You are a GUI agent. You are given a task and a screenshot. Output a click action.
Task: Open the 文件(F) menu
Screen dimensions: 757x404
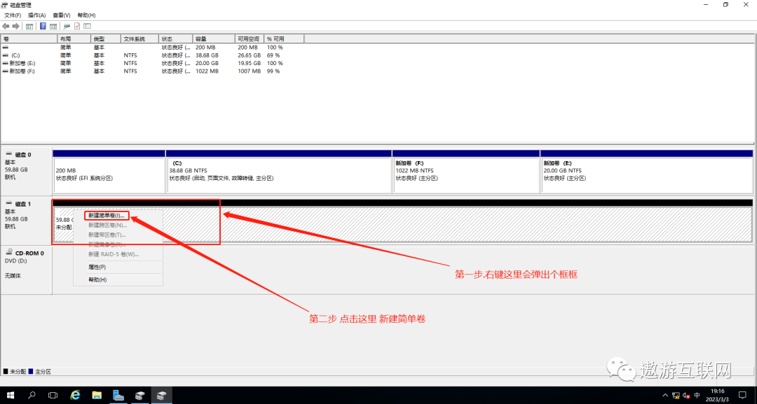(x=13, y=15)
